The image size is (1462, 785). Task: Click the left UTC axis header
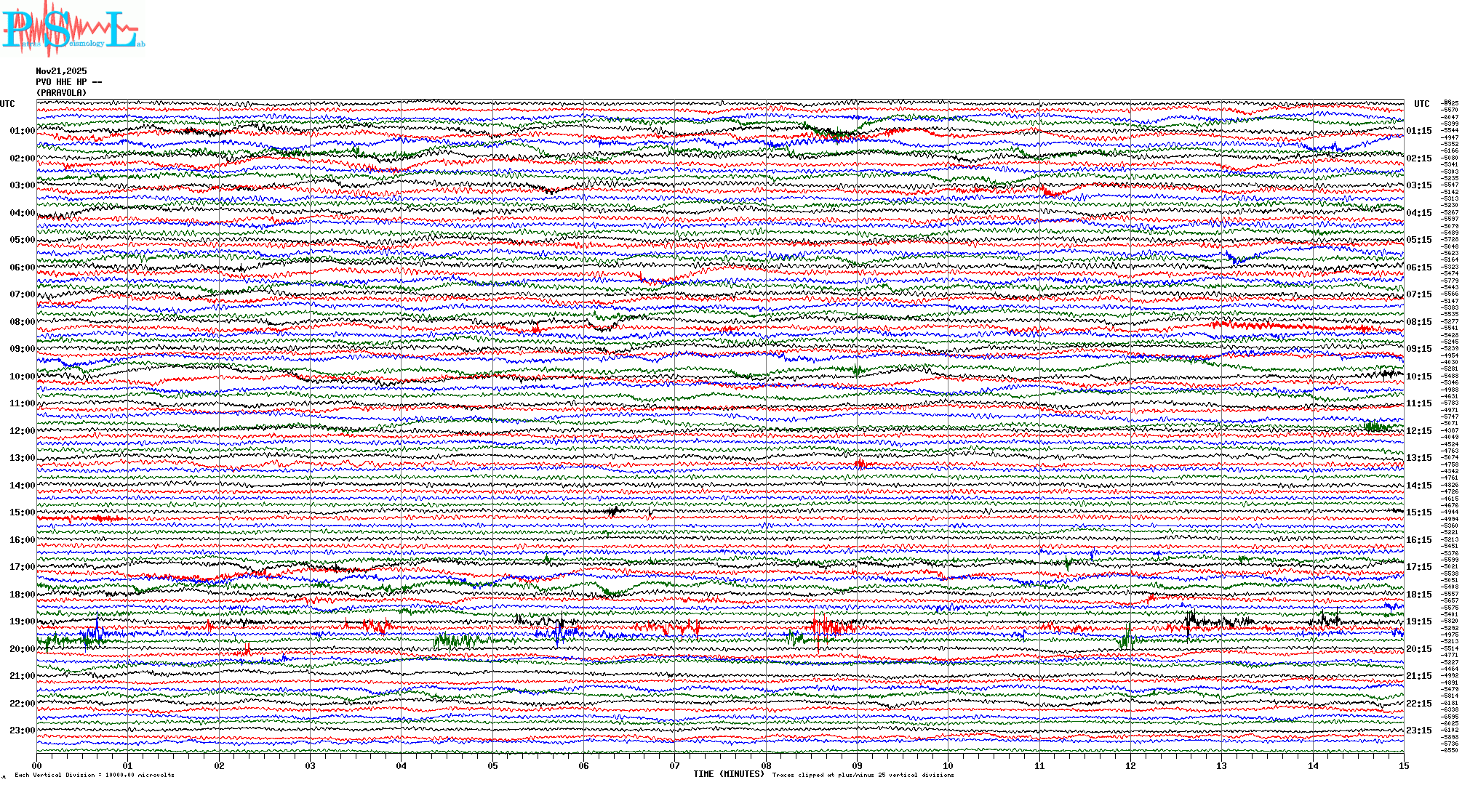(x=7, y=104)
